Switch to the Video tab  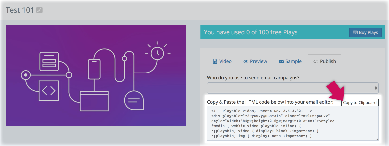coord(222,61)
